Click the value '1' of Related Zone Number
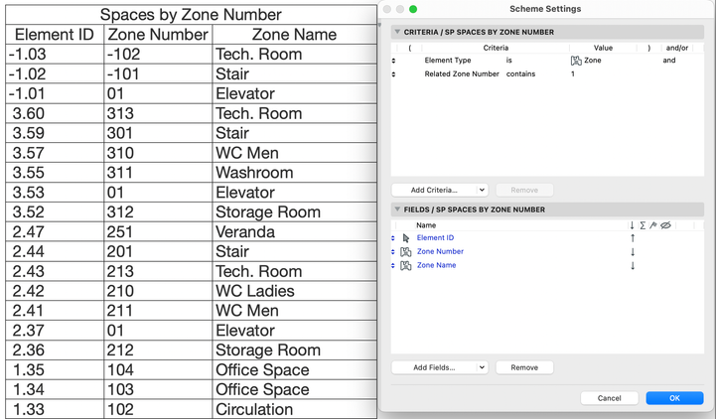Viewport: 716px width, 419px height. pos(573,73)
